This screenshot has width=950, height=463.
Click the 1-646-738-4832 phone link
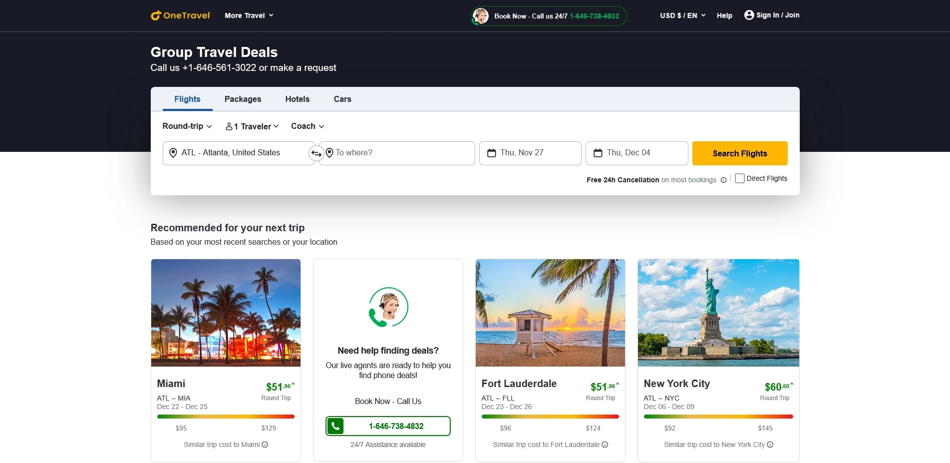point(594,16)
